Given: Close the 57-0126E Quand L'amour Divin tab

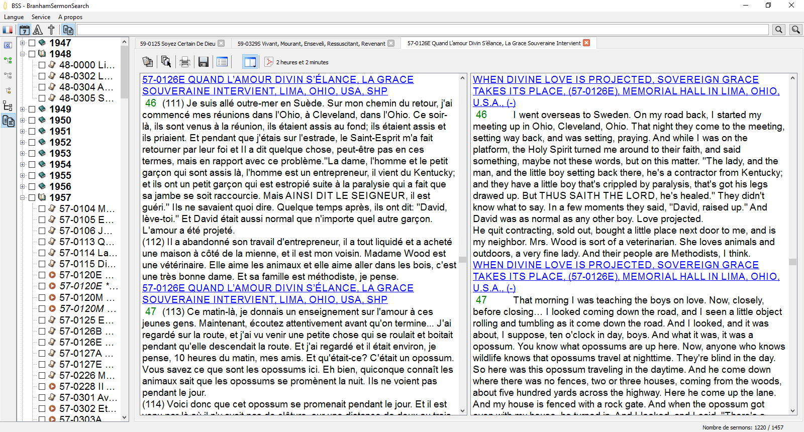Looking at the screenshot, I should click(x=586, y=43).
